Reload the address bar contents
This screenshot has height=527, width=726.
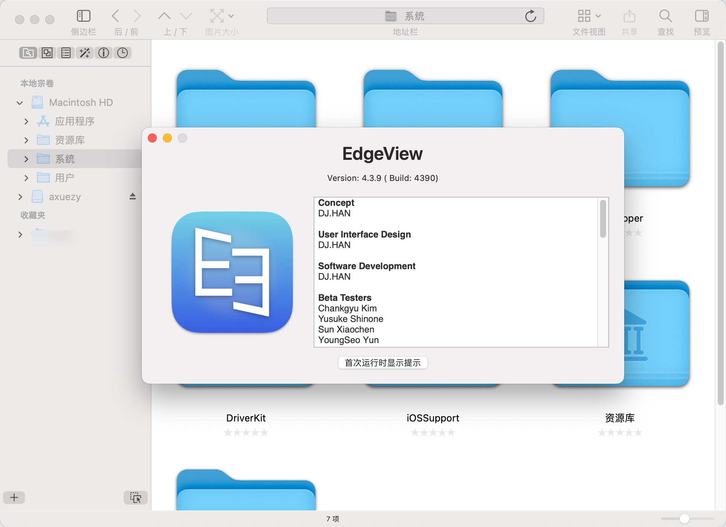pos(530,16)
